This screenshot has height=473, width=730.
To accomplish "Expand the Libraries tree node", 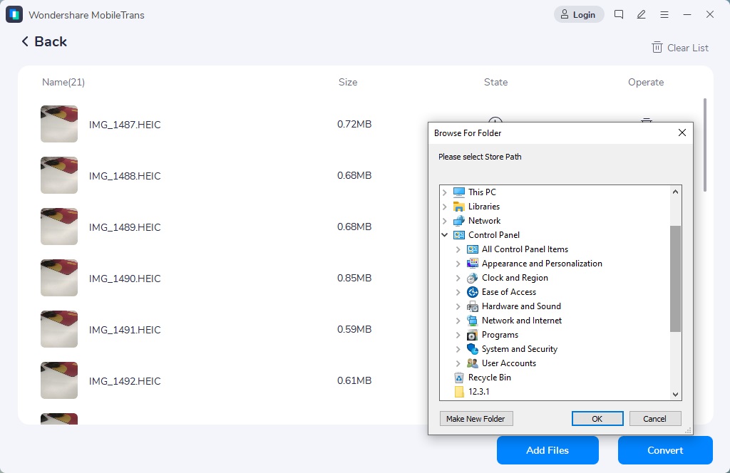I will point(445,207).
